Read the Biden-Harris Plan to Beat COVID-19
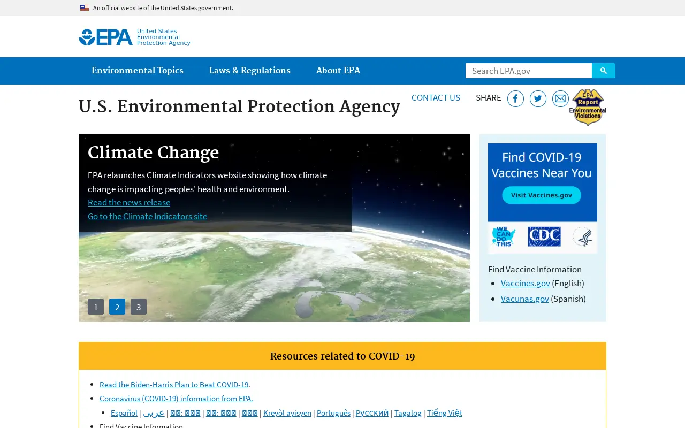This screenshot has height=428, width=685. 174,384
